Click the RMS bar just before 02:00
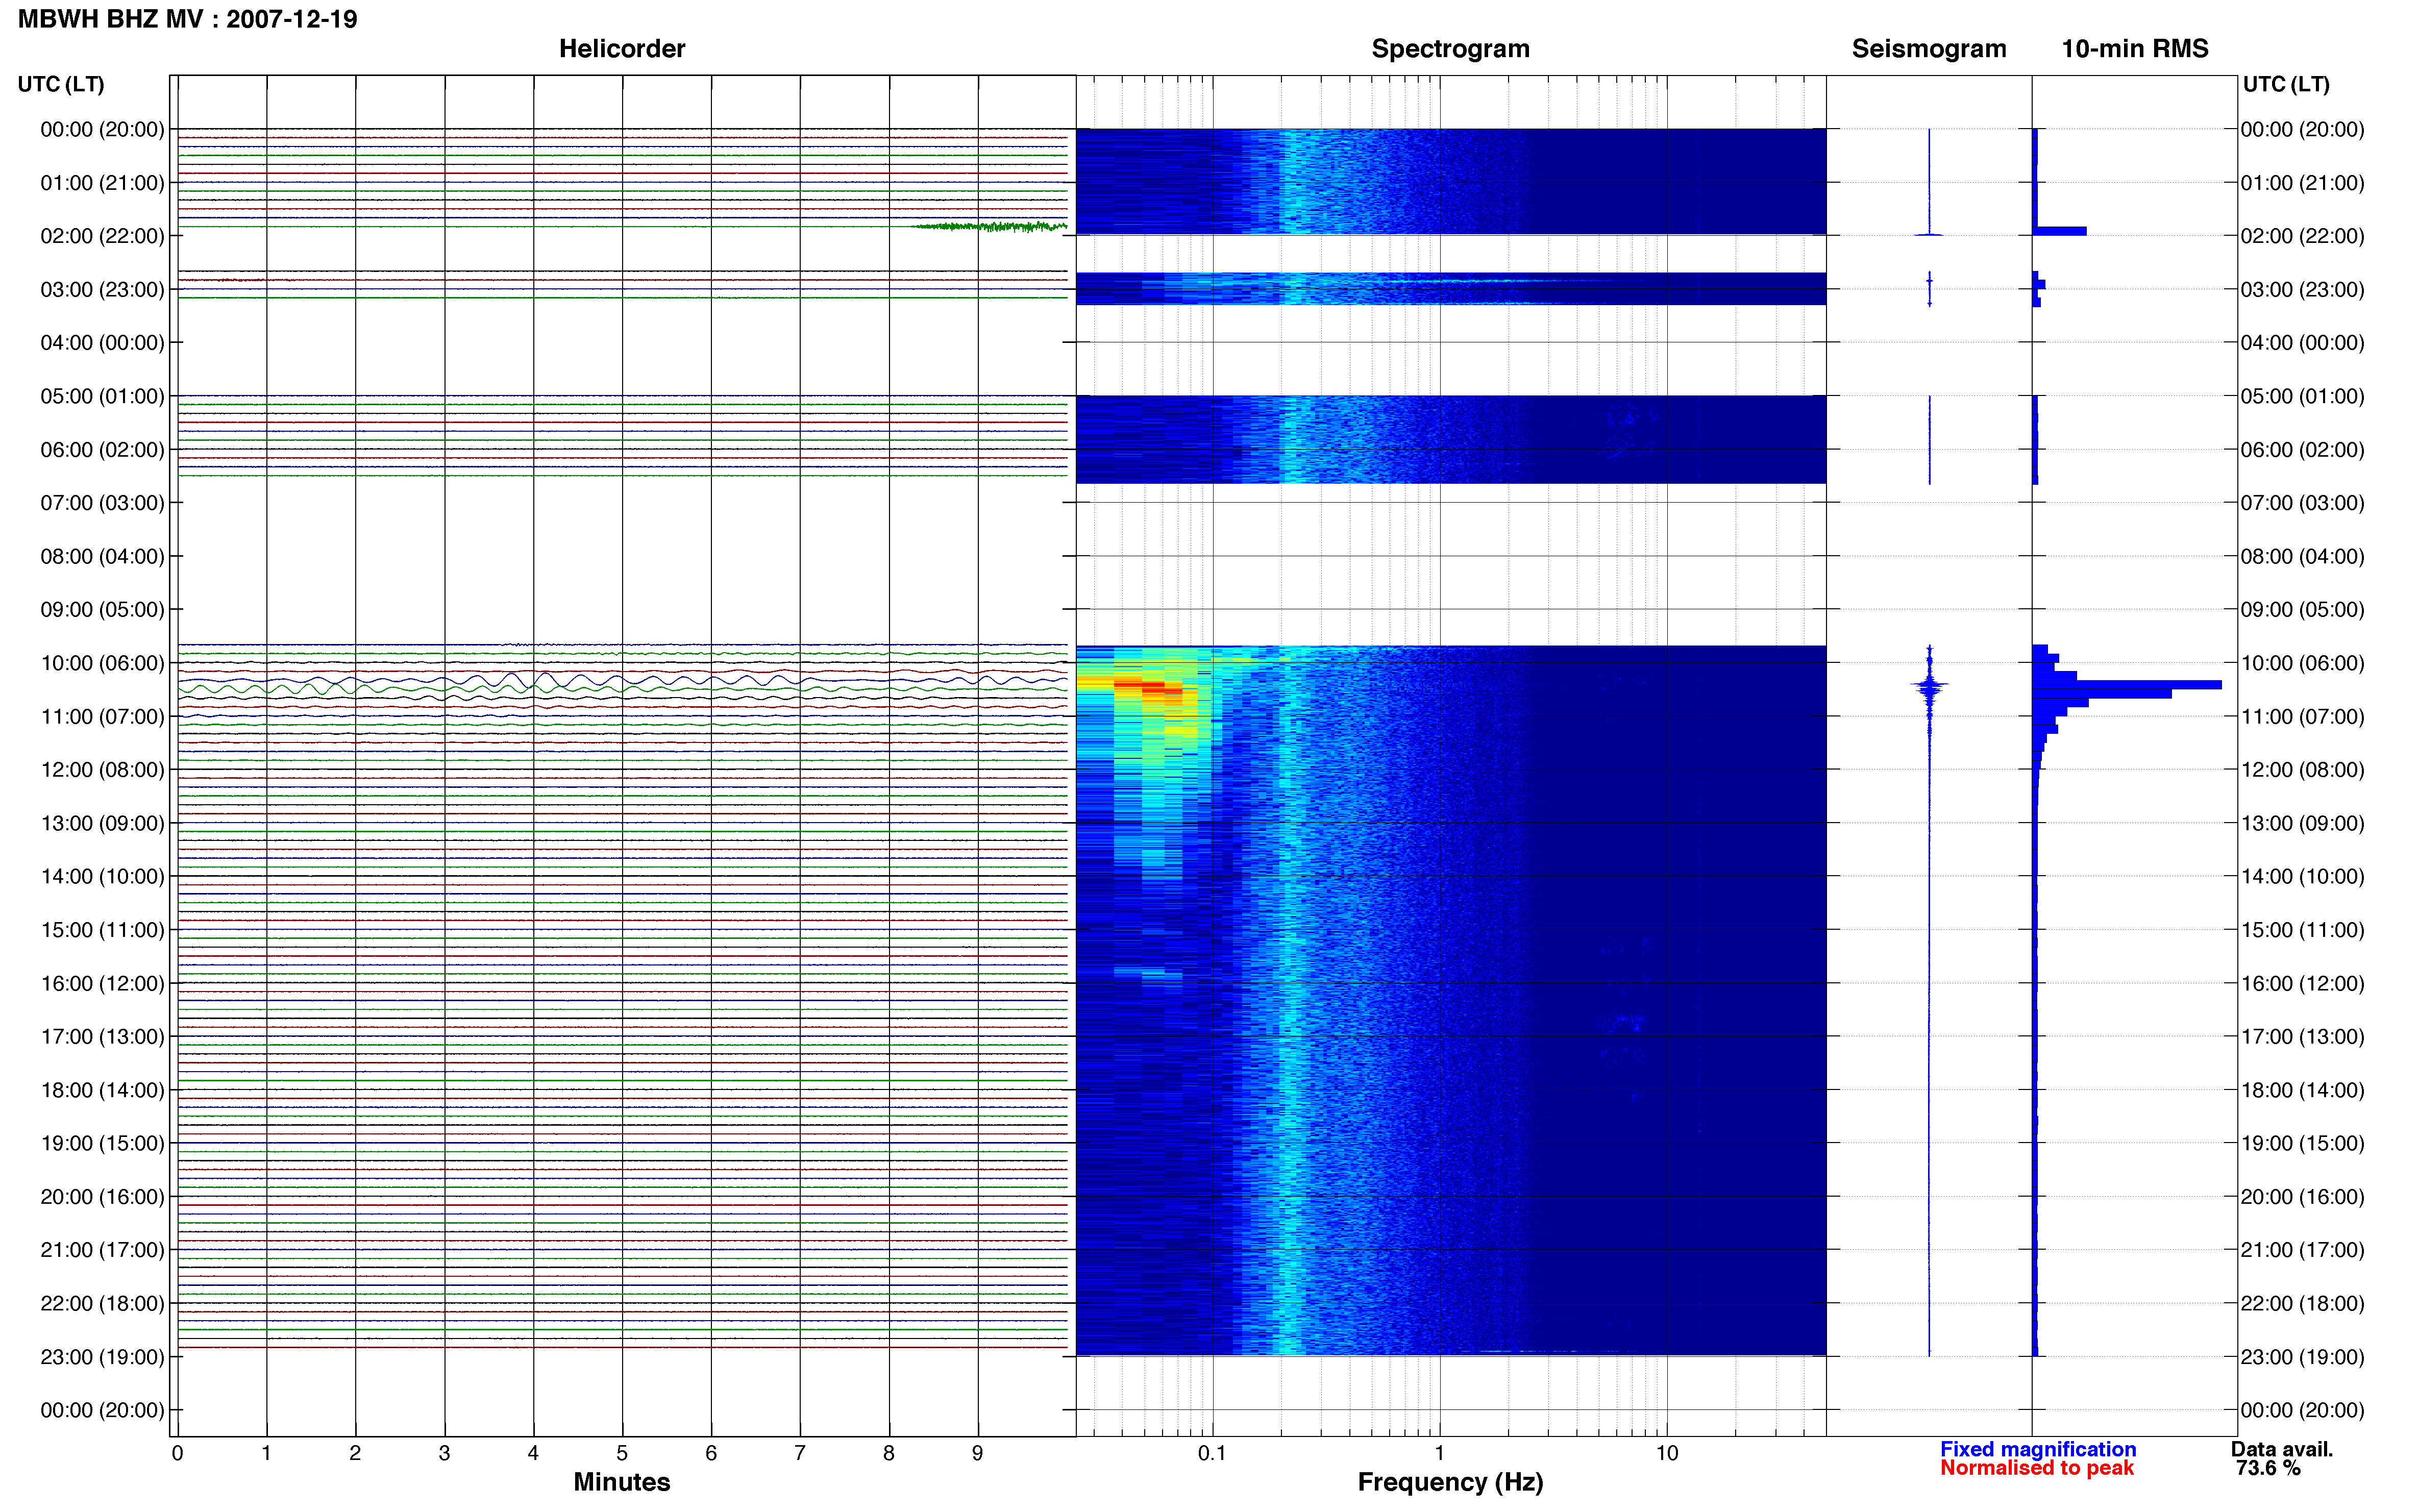Image resolution: width=2419 pixels, height=1512 pixels. tap(2060, 231)
